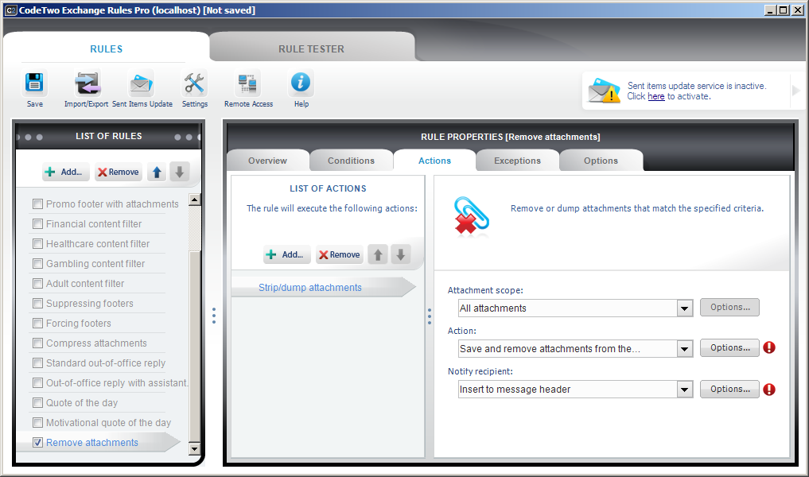Switch to RULES main tab
809x477 pixels.
[x=107, y=49]
